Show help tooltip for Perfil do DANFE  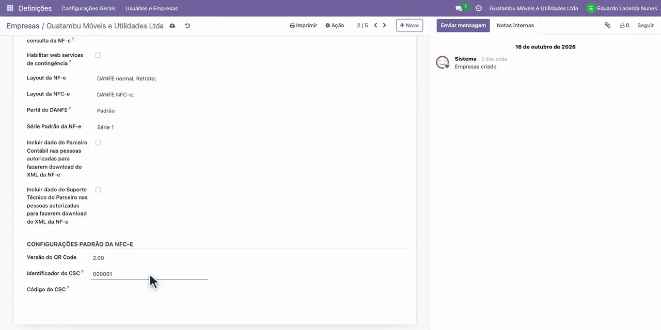tap(70, 109)
